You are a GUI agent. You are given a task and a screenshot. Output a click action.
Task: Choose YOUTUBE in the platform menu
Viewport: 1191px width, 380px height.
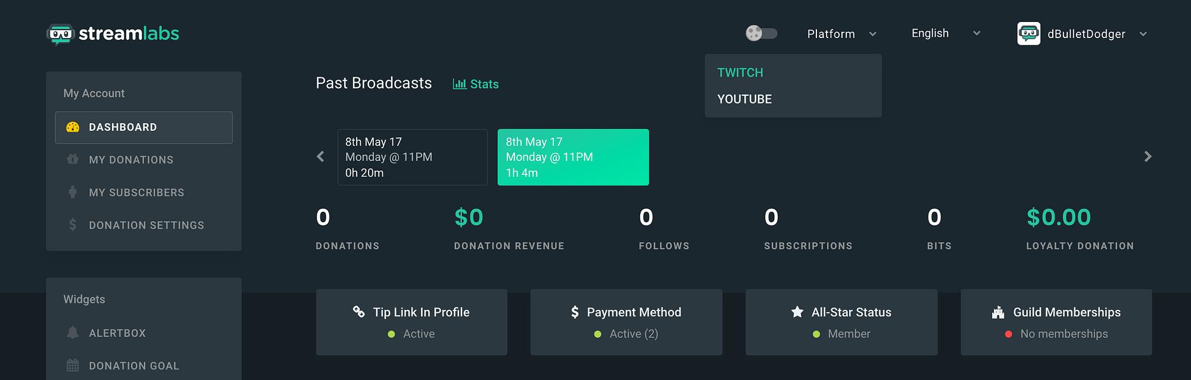pyautogui.click(x=744, y=99)
